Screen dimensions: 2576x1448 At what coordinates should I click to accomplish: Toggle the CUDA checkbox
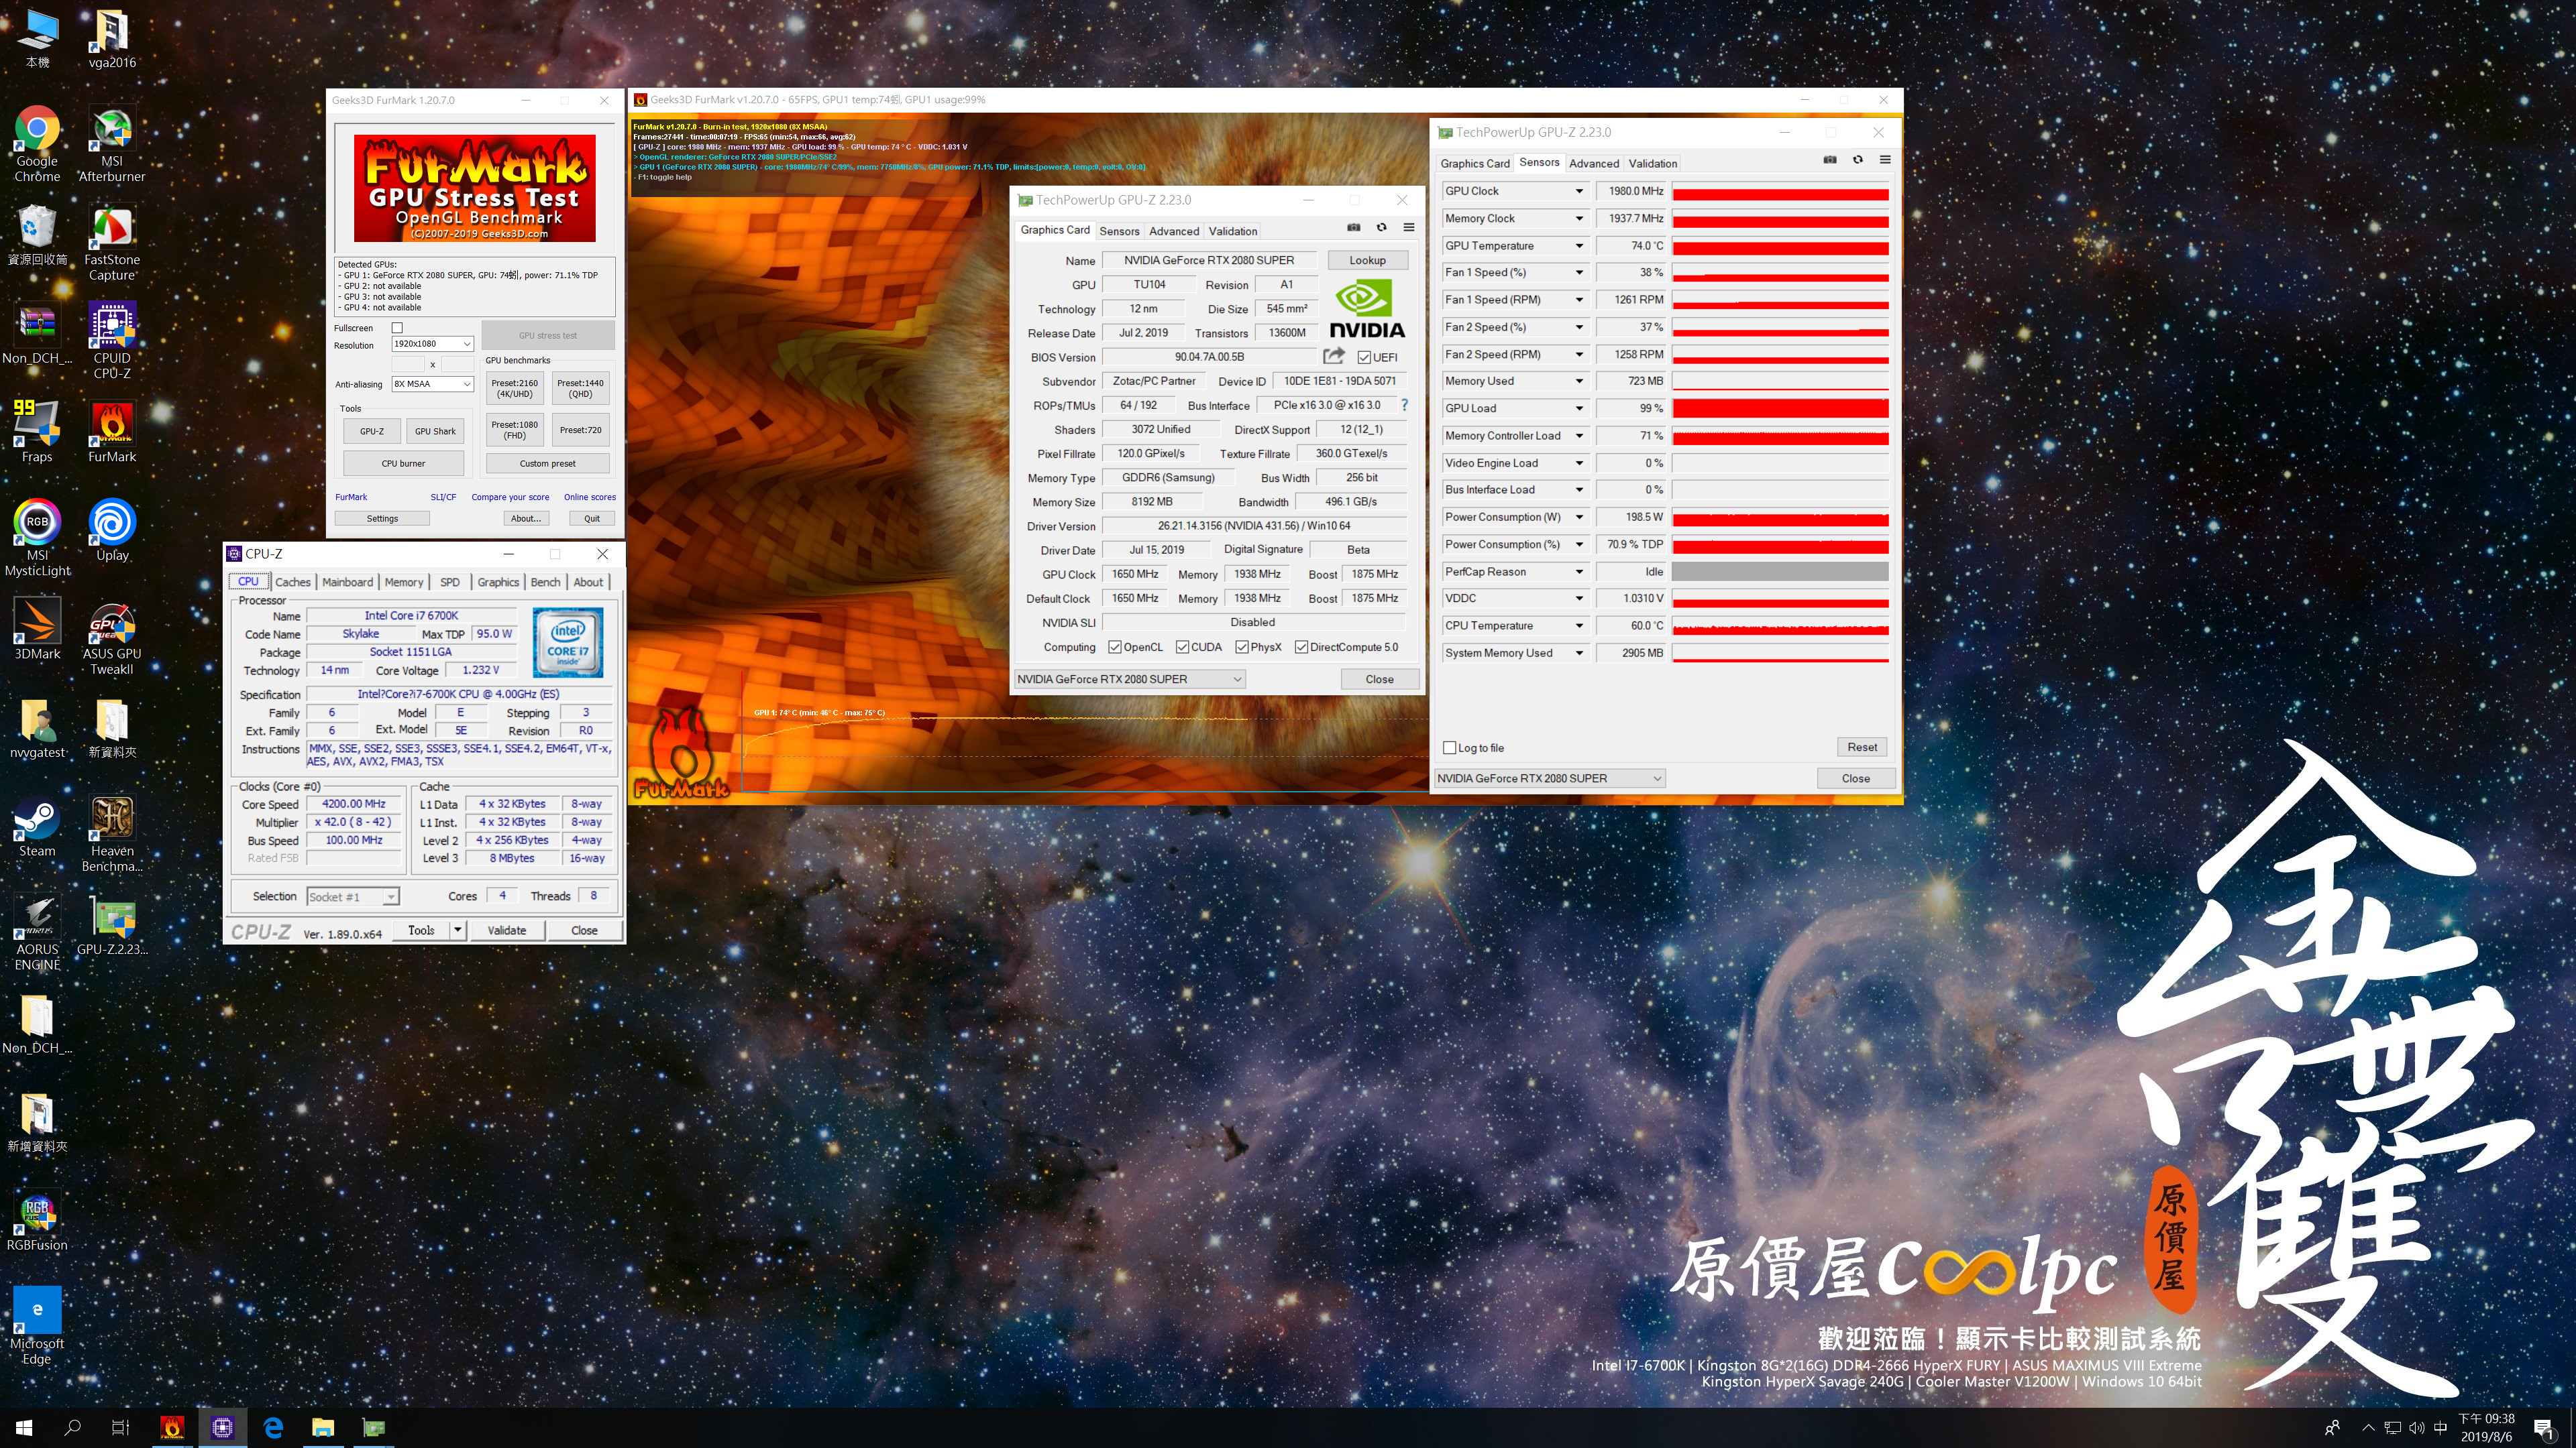(x=1182, y=648)
